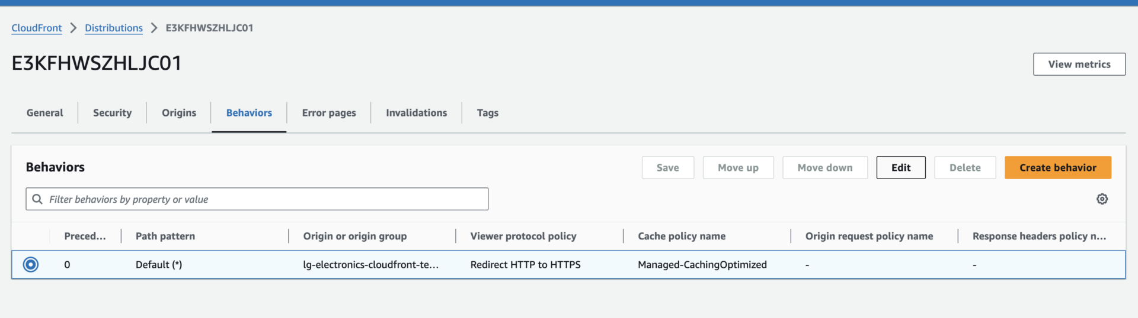The width and height of the screenshot is (1138, 318).
Task: Navigate to the CloudFront breadcrumb link
Action: click(37, 28)
